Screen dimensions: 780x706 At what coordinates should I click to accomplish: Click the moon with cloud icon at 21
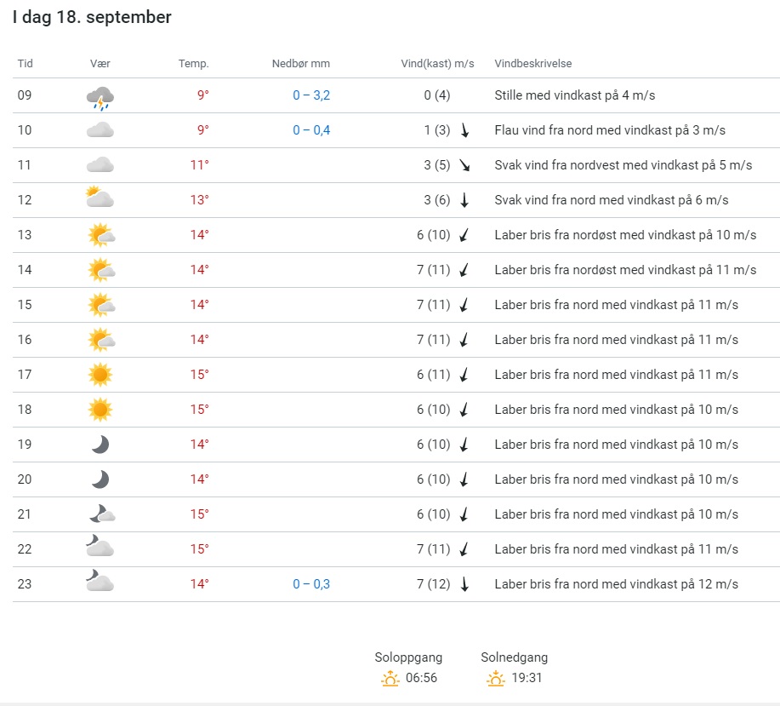click(101, 514)
